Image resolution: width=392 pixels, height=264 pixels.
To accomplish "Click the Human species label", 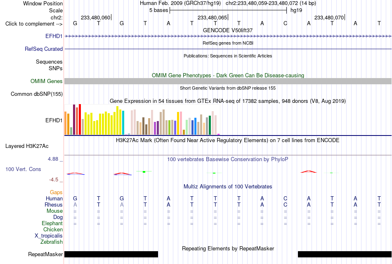I will click(54, 198).
